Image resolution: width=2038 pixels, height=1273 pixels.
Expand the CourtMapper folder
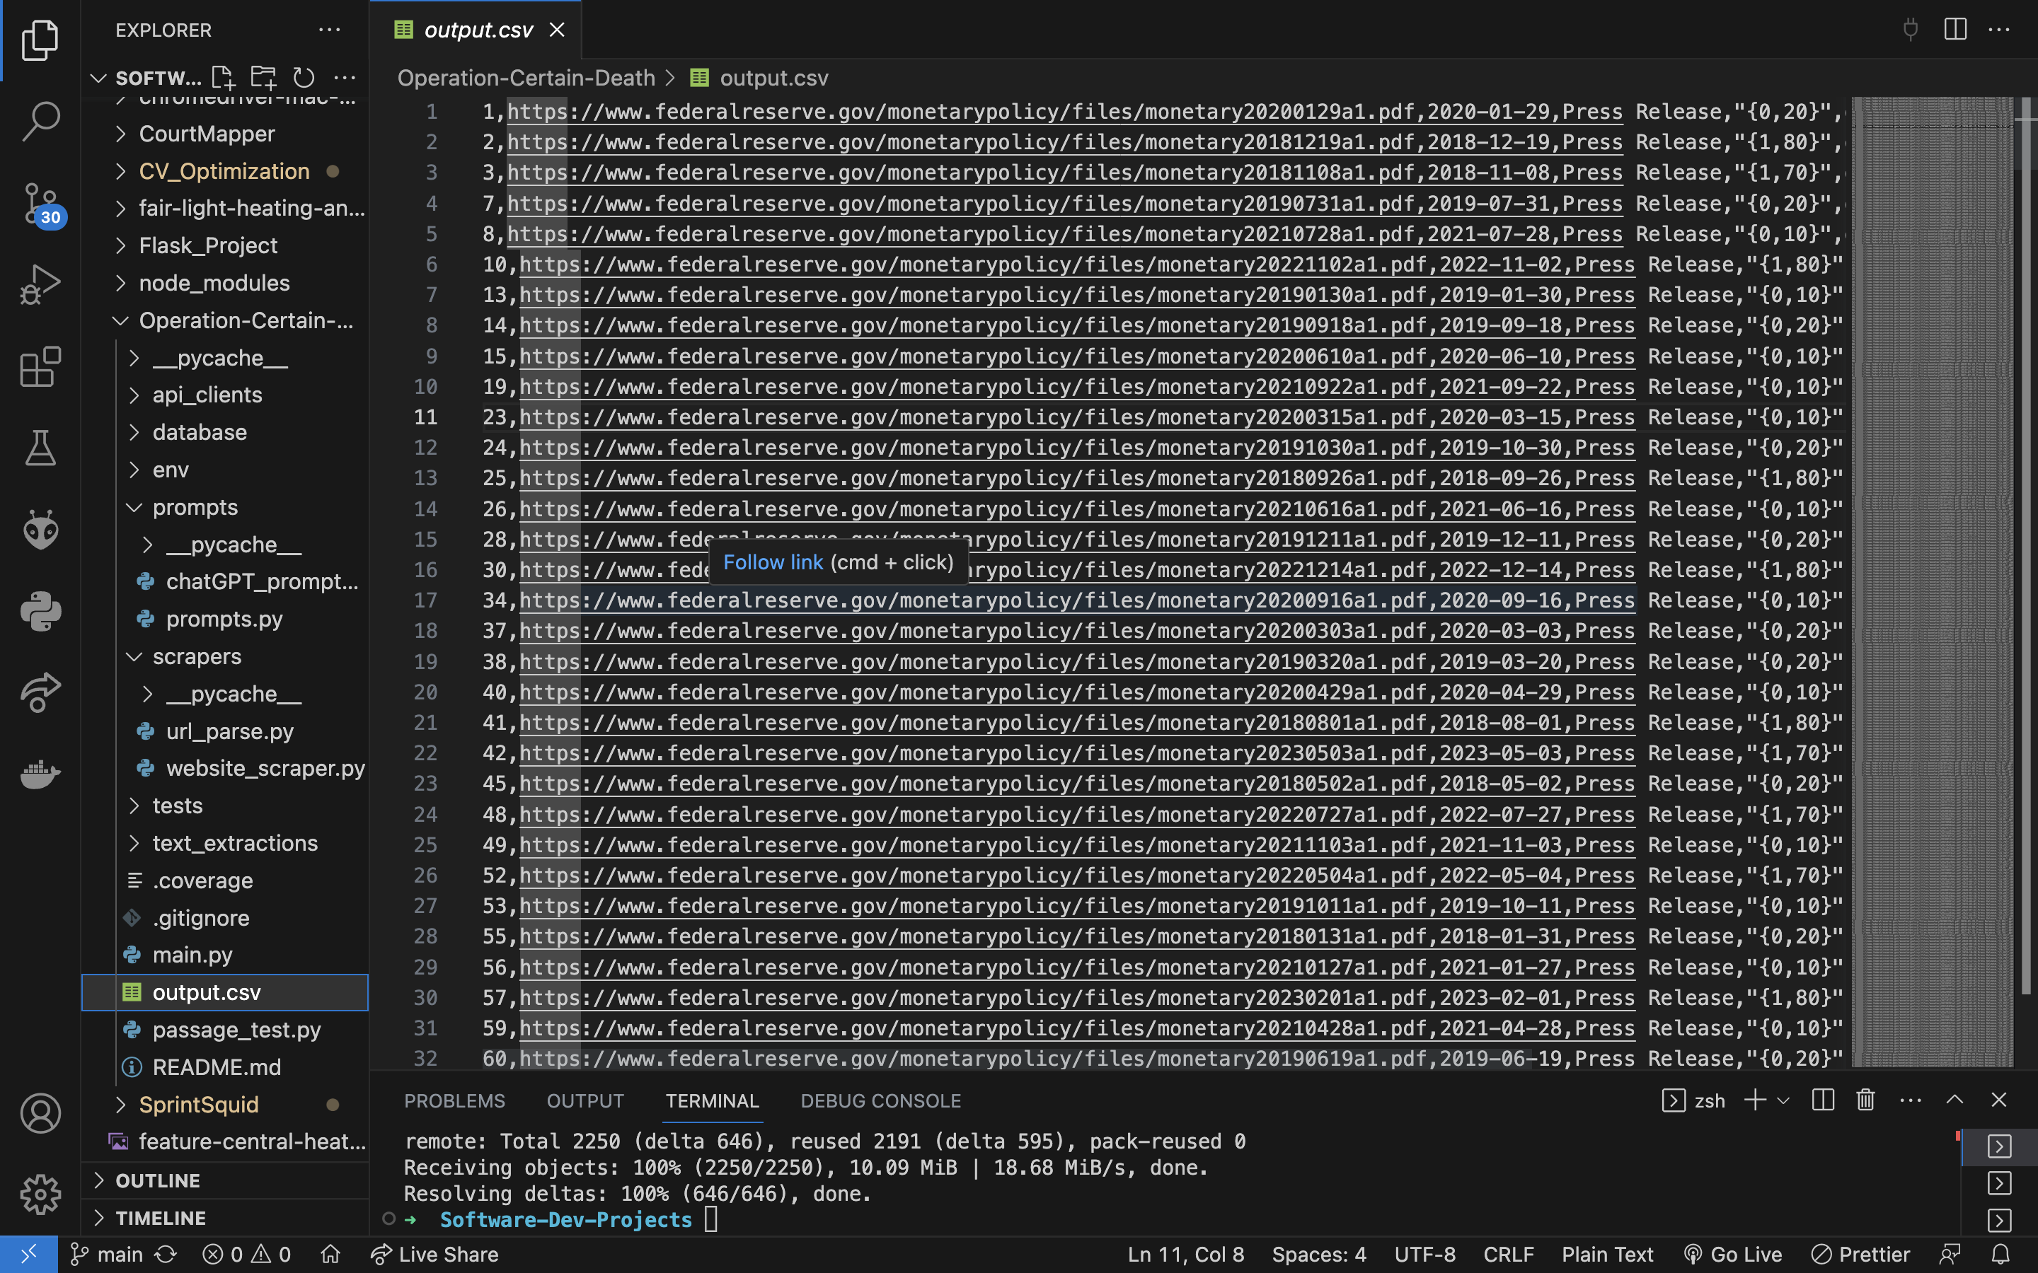coord(207,133)
